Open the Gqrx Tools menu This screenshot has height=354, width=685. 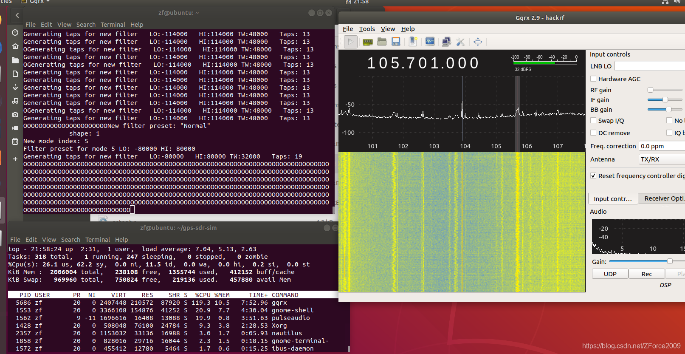367,29
